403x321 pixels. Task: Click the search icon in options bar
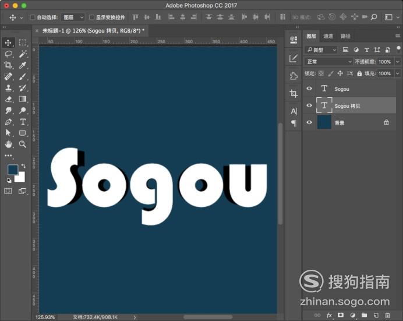point(374,17)
